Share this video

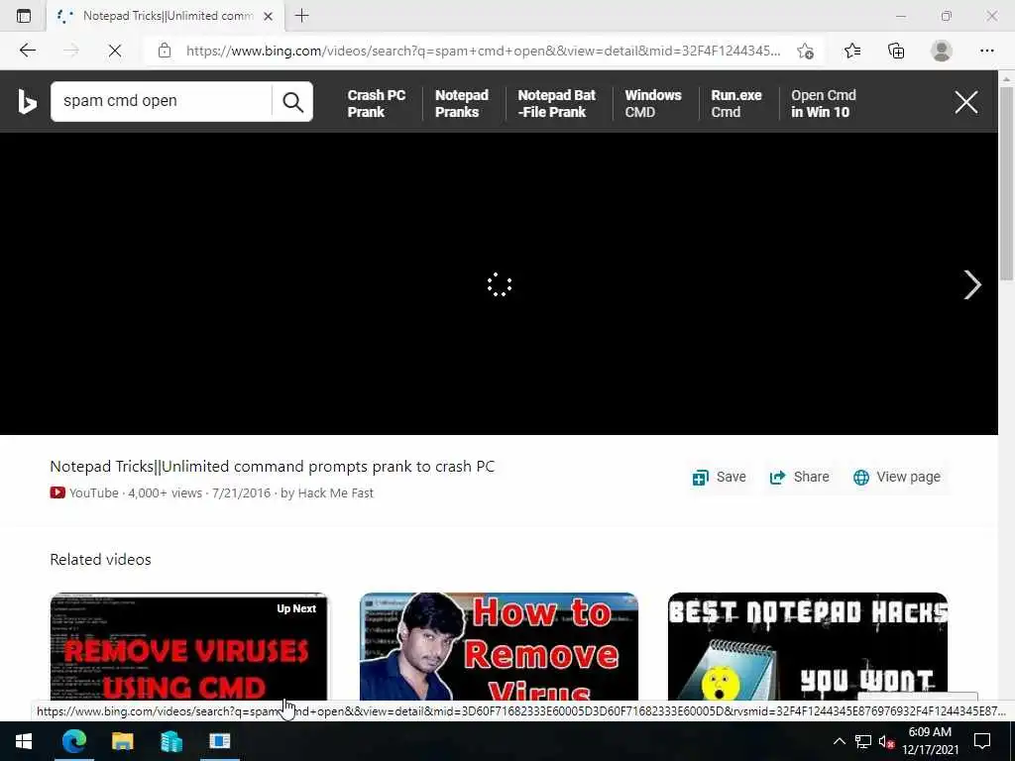[x=800, y=477]
